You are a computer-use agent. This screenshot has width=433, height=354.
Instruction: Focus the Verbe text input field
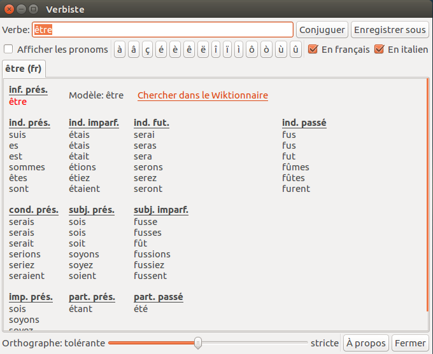point(162,30)
